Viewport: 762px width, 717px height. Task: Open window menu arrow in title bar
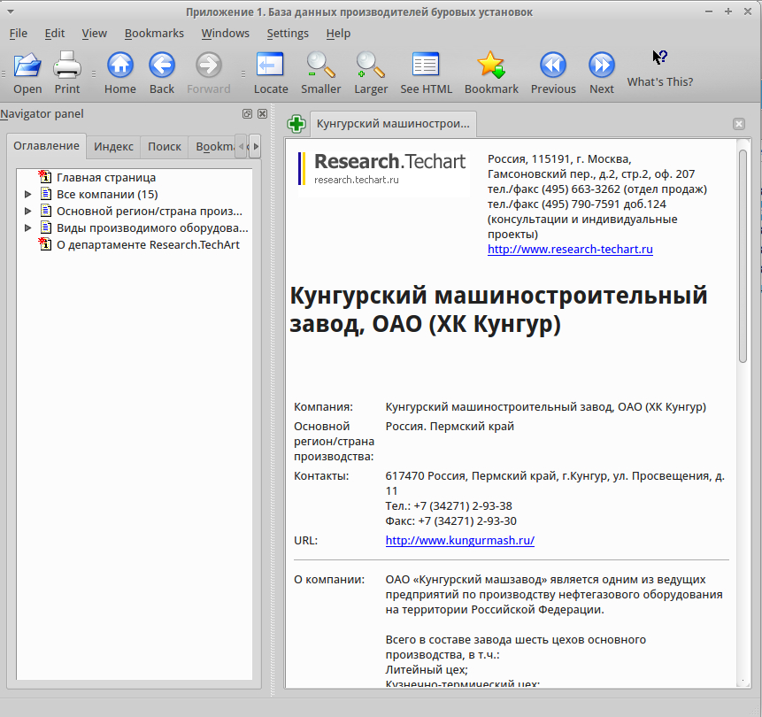11,12
